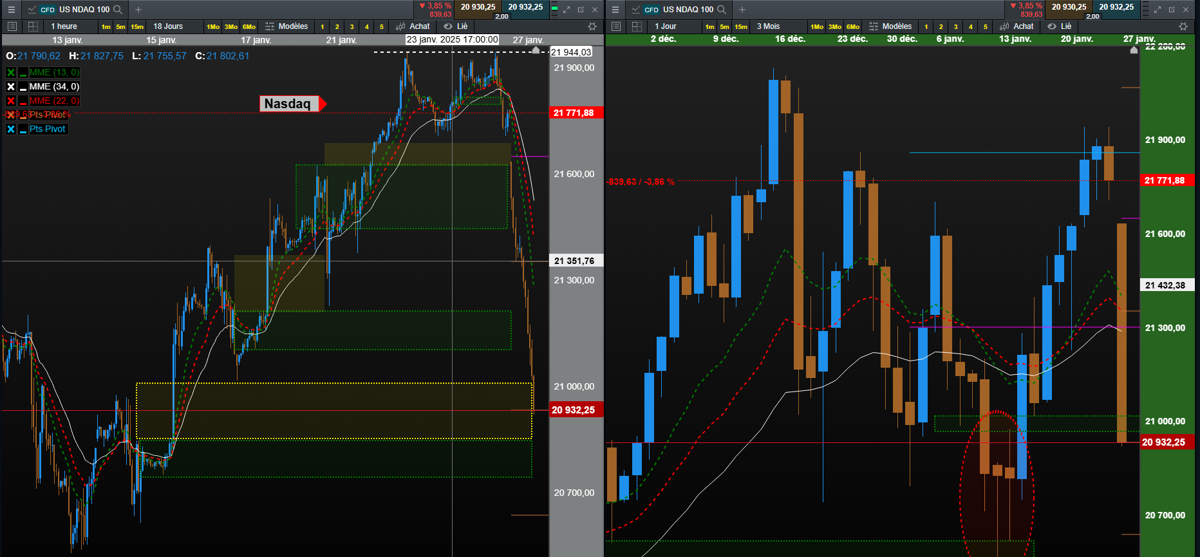Click the Achat button in left chart

coord(413,26)
